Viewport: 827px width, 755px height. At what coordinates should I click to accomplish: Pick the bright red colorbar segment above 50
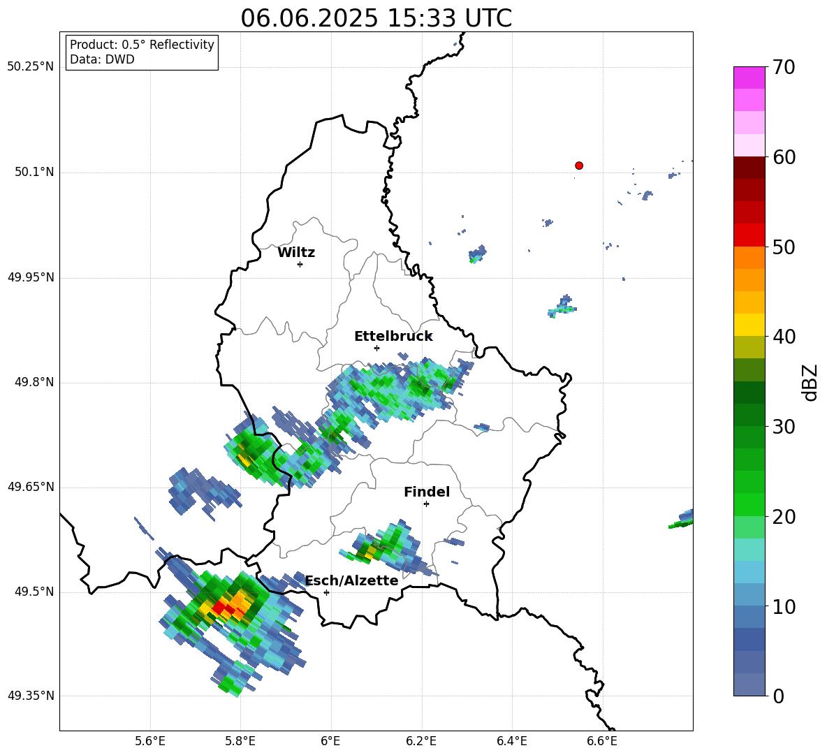pyautogui.click(x=749, y=235)
